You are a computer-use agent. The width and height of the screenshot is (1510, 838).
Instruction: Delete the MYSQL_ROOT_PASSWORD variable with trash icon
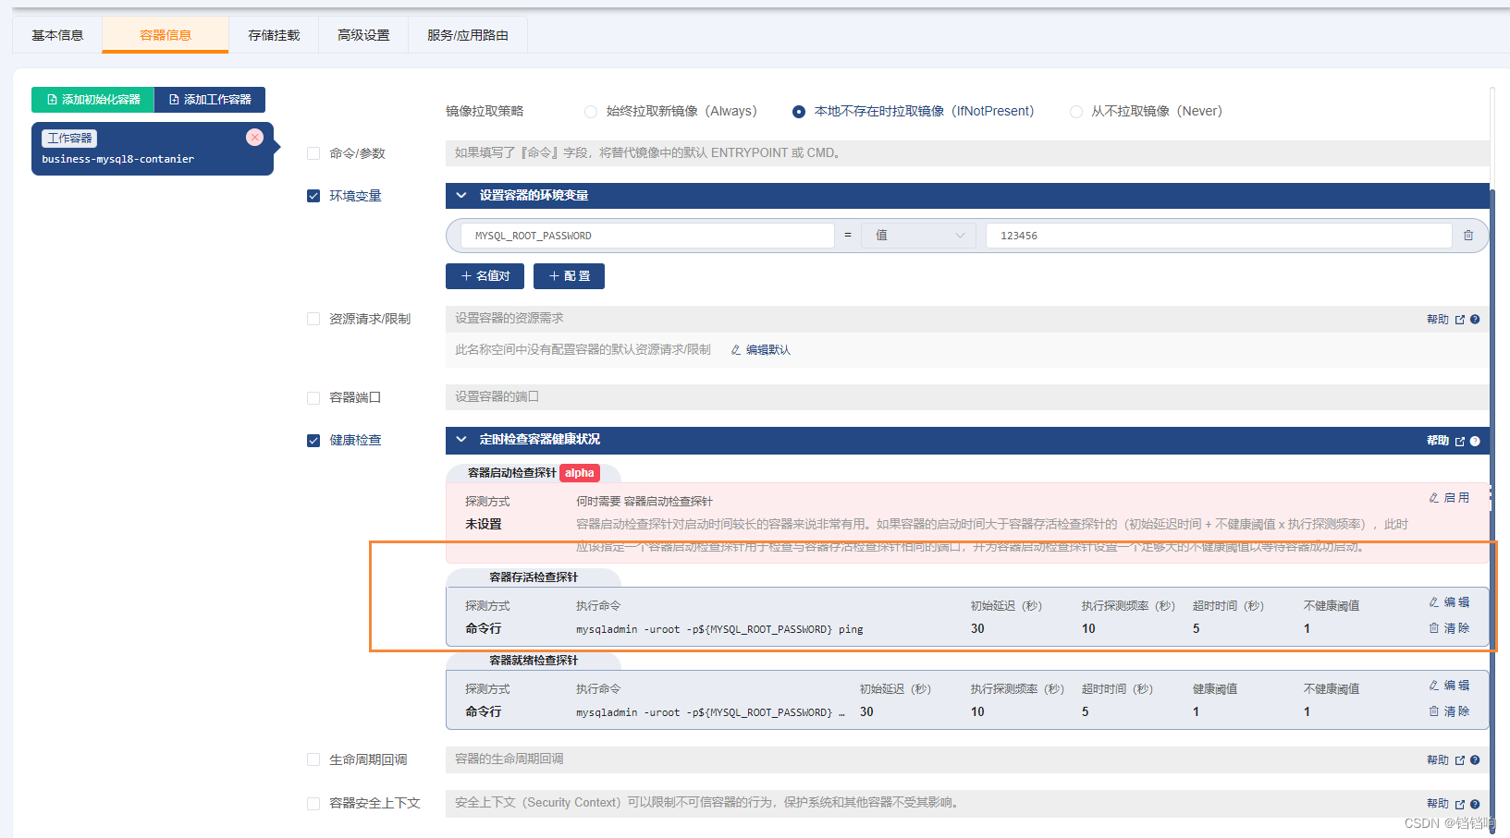coord(1468,236)
